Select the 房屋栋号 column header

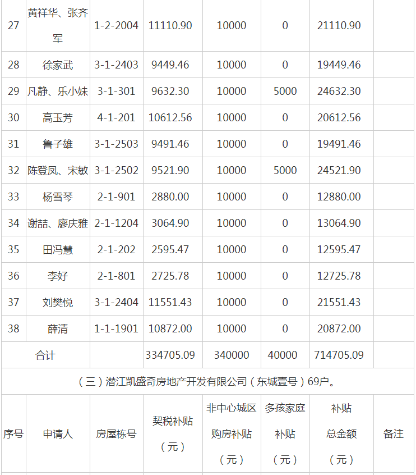(117, 434)
